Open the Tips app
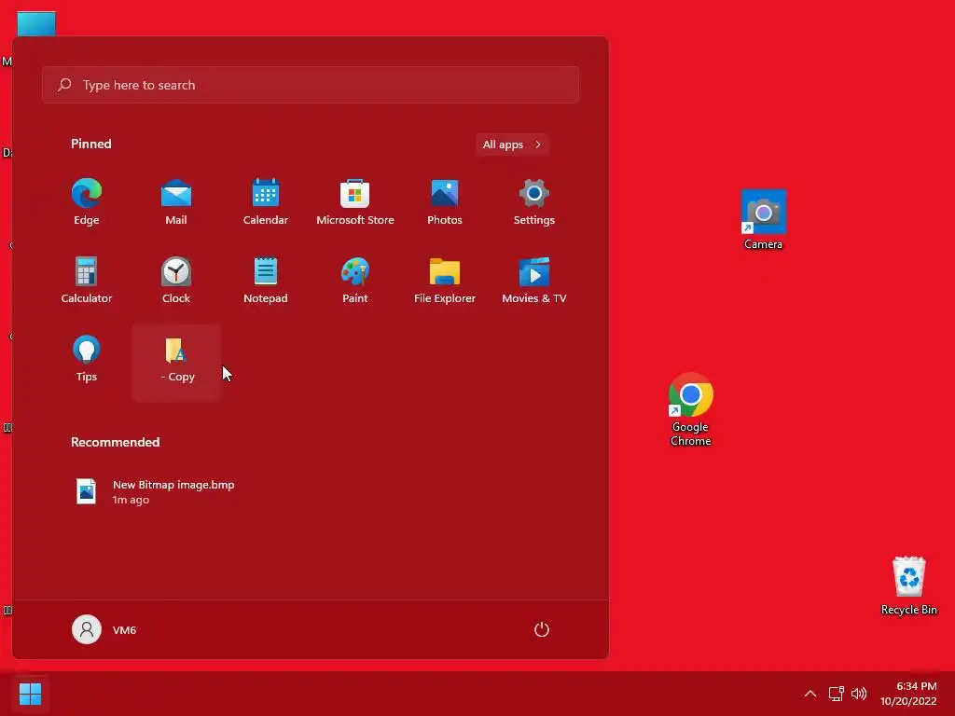This screenshot has width=955, height=716. pyautogui.click(x=87, y=361)
